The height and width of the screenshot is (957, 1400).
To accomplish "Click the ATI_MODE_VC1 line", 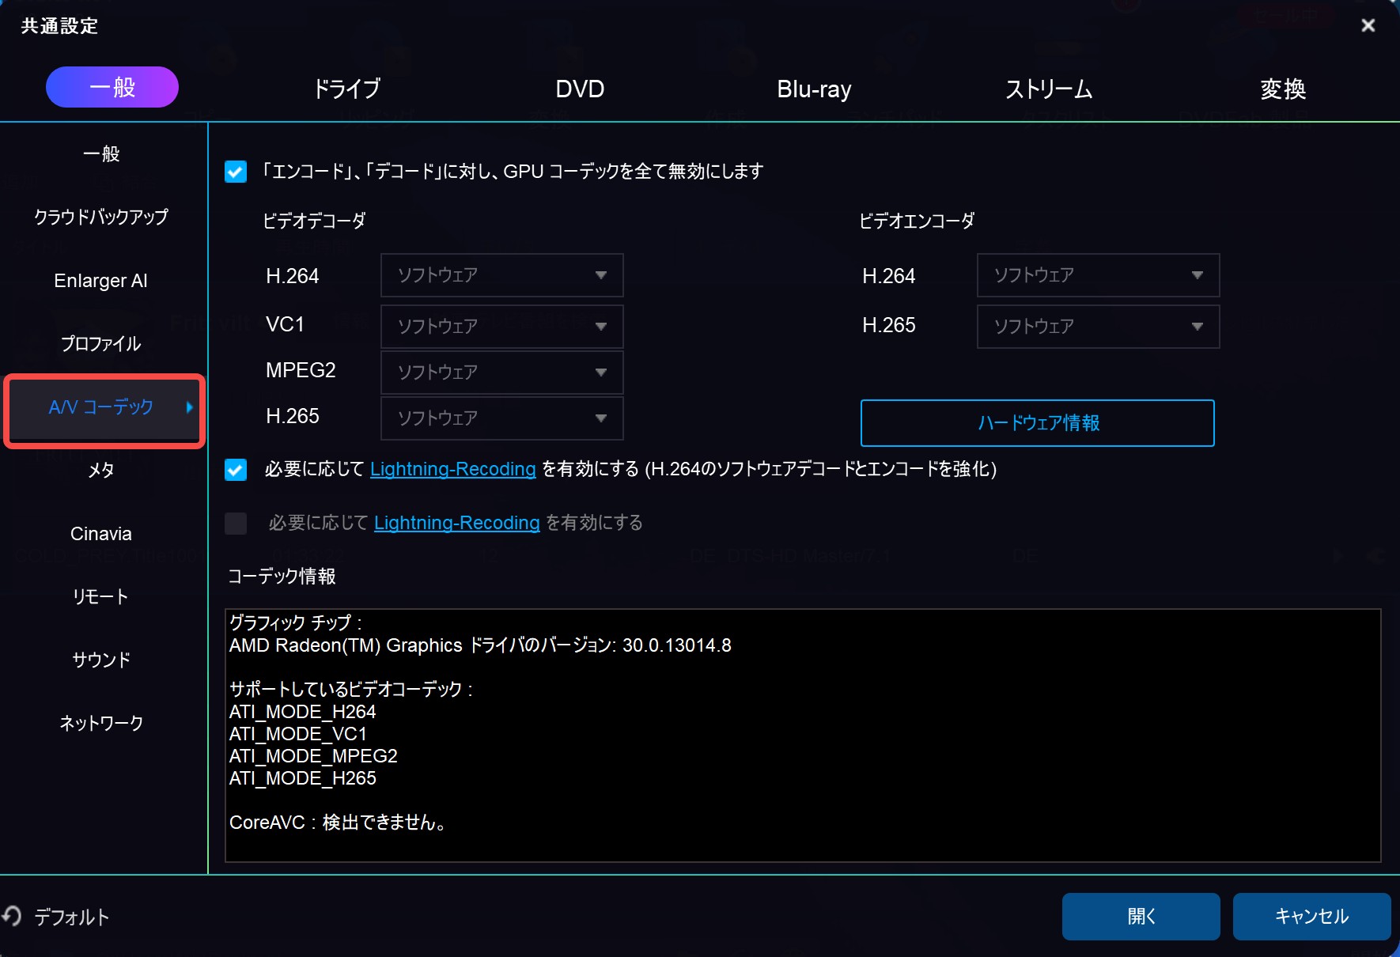I will pyautogui.click(x=298, y=734).
